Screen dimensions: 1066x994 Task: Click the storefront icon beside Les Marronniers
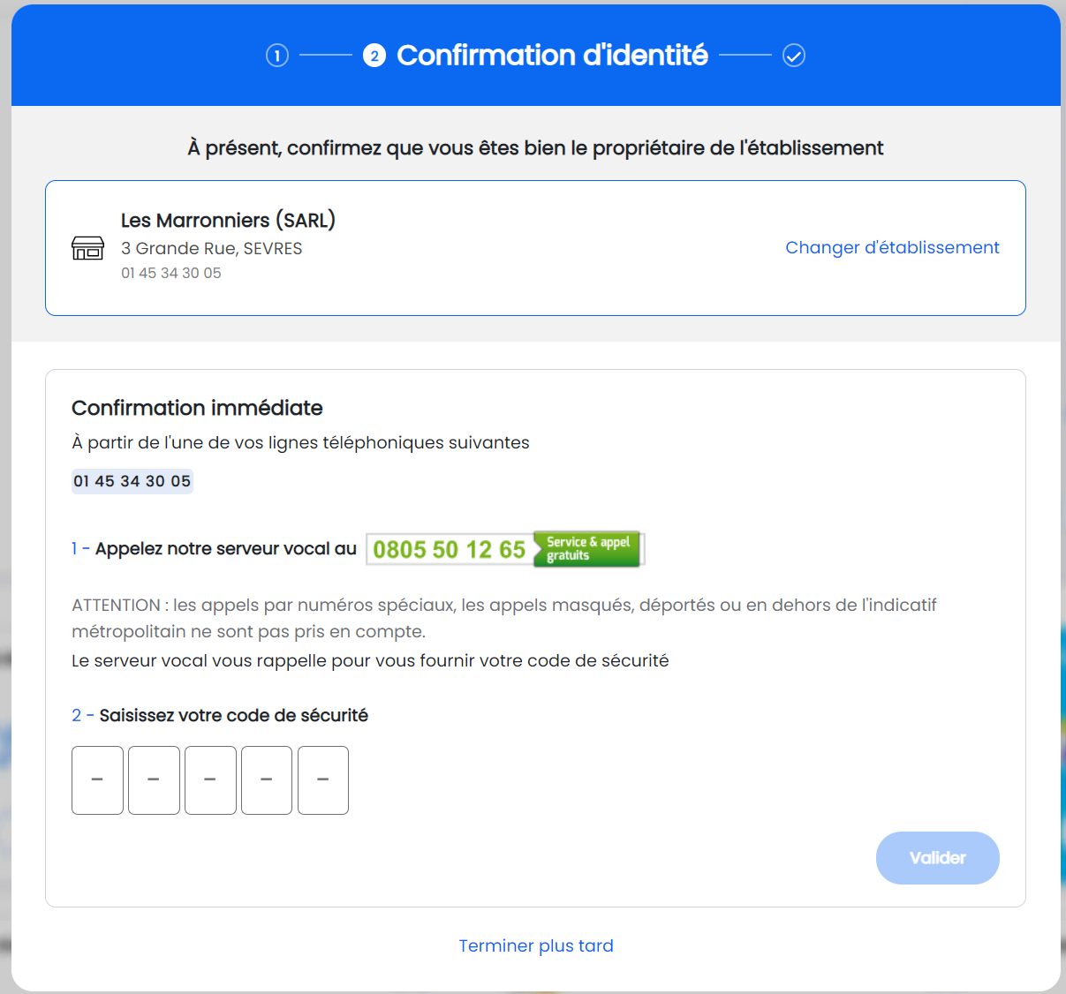[88, 250]
